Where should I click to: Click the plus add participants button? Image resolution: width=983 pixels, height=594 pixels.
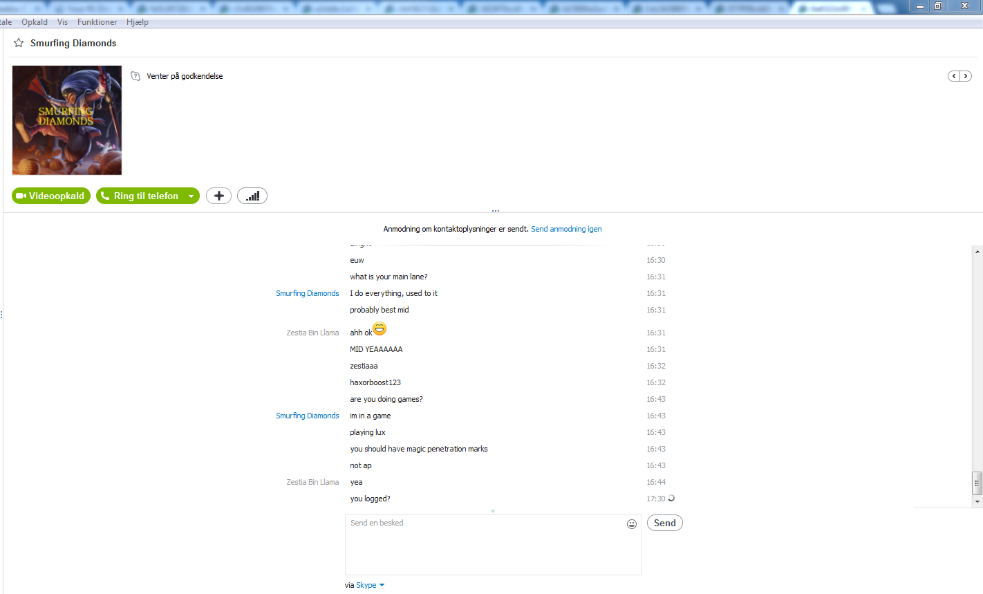218,196
